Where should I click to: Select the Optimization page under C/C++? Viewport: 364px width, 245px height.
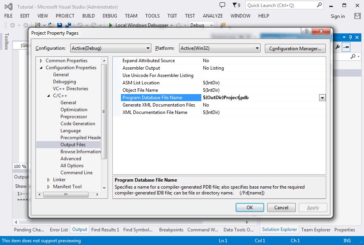[x=74, y=110]
